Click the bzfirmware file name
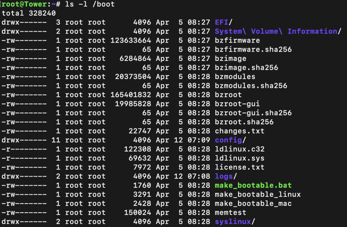Screen dimensions: 347x227 coord(237,40)
